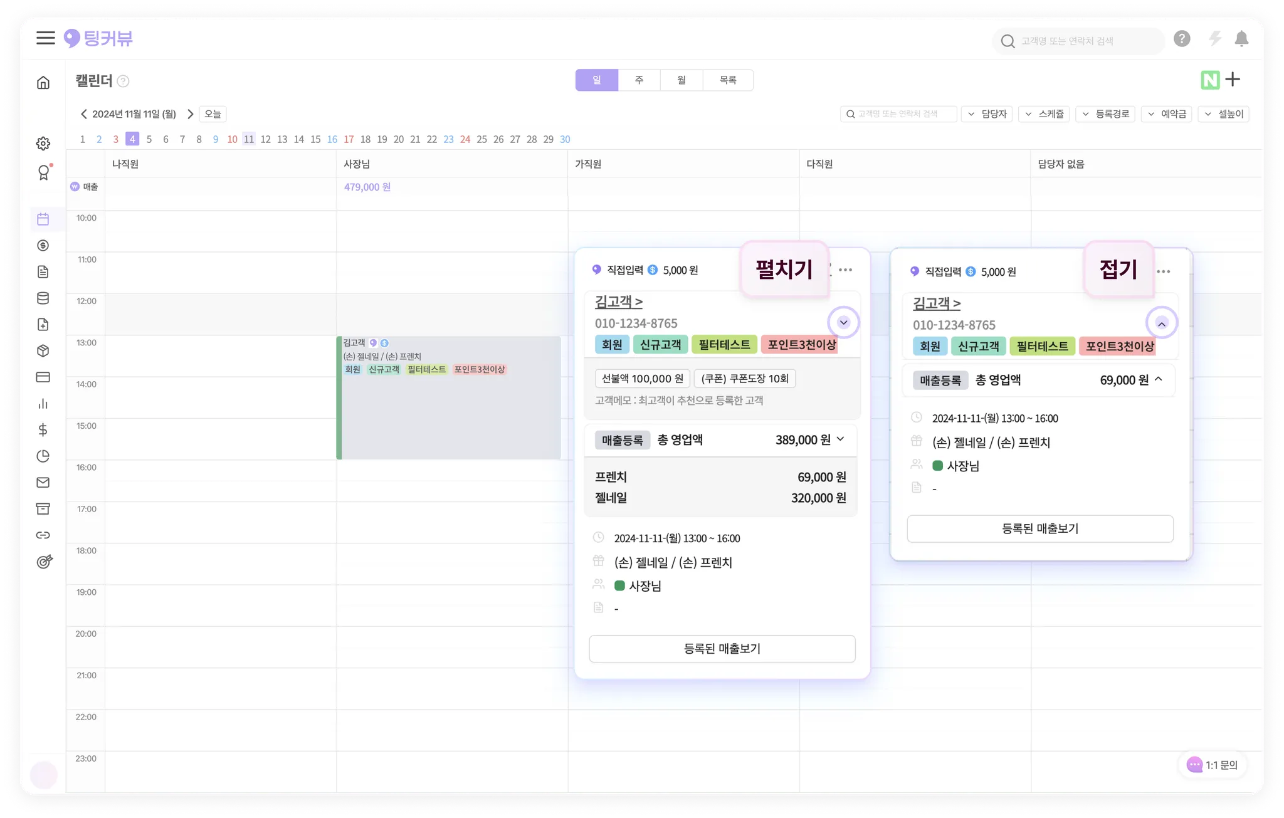Viewport: 1284px width, 818px height.
Task: Collapse customer details with circled up chevron
Action: 1161,323
